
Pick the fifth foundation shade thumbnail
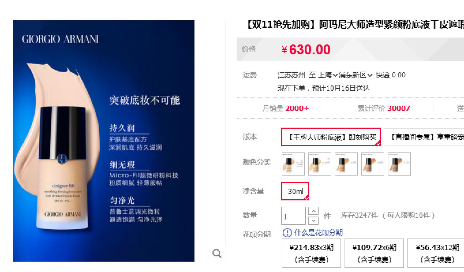pyautogui.click(x=399, y=164)
